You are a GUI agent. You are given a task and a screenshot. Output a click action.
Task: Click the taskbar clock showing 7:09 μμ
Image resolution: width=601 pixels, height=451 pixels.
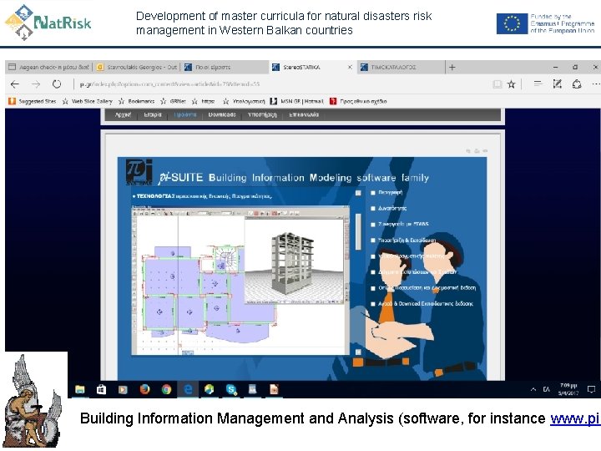[568, 389]
